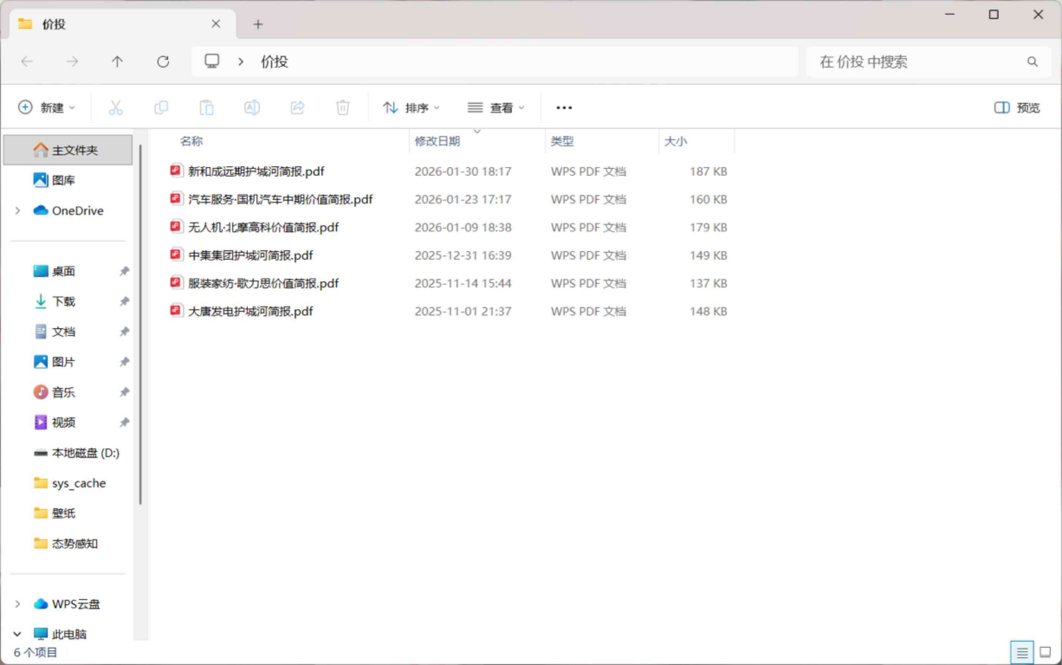Expand the OneDrive tree node
Image resolution: width=1062 pixels, height=665 pixels.
click(x=18, y=211)
